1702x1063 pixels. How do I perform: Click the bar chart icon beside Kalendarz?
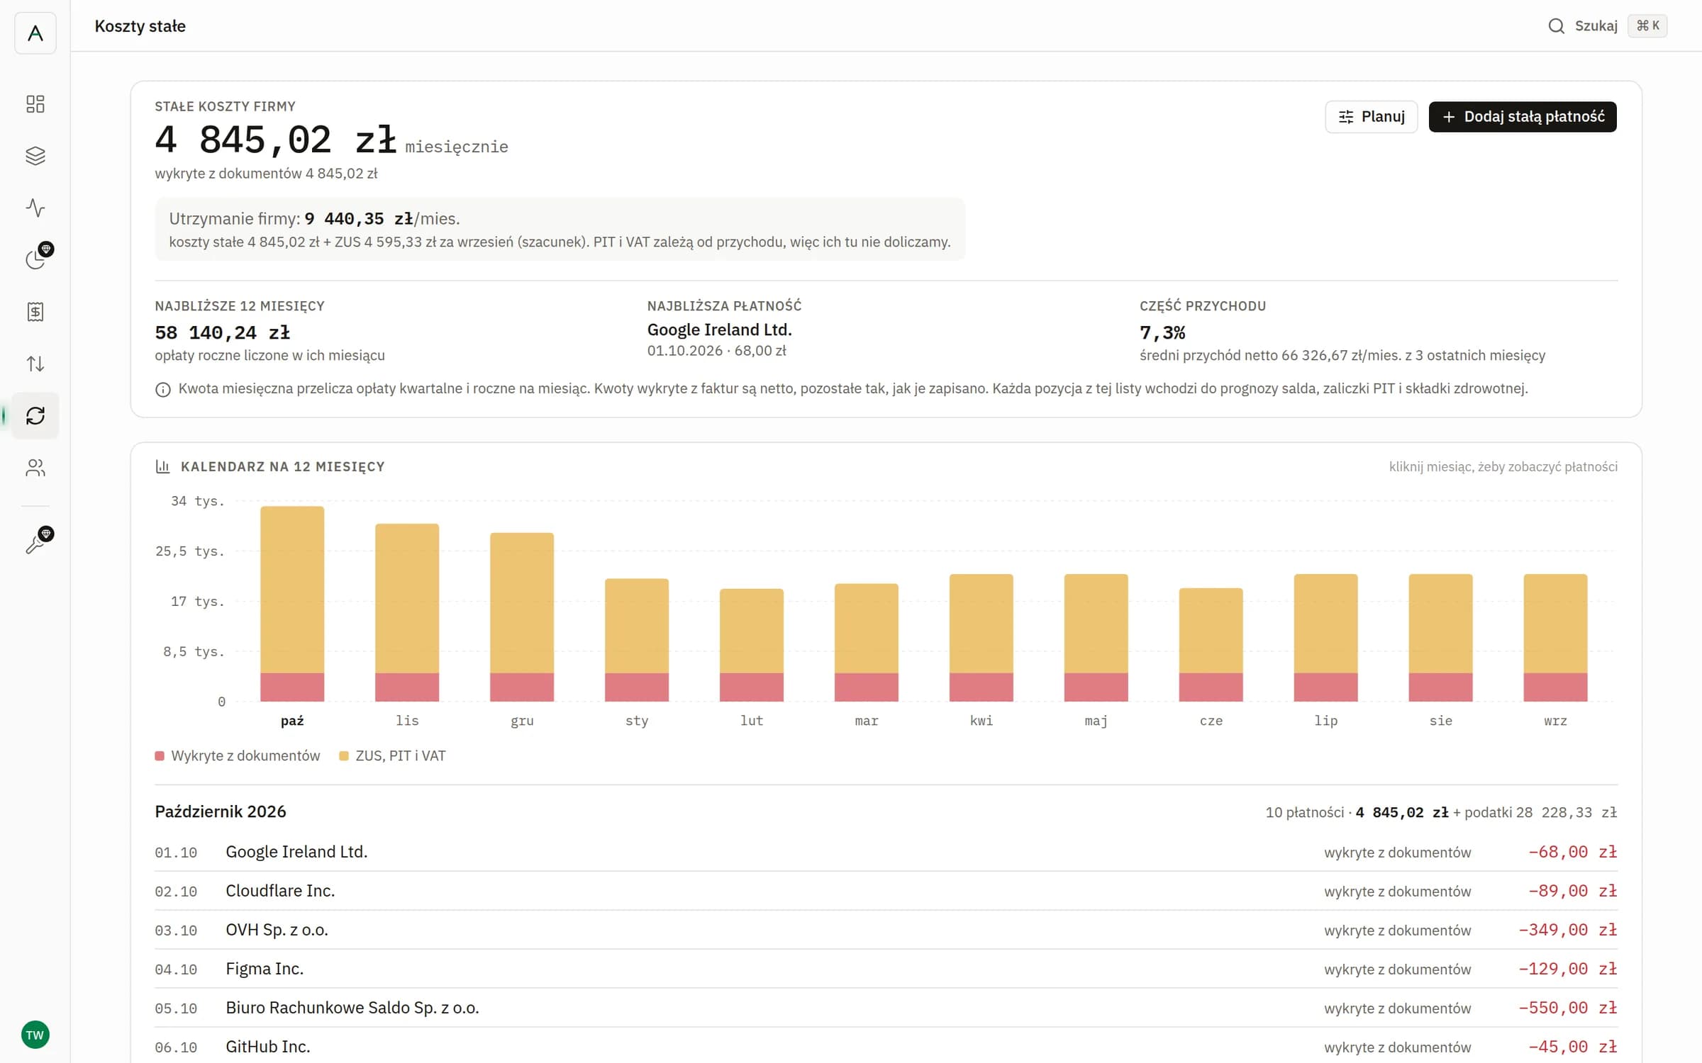[x=162, y=466]
